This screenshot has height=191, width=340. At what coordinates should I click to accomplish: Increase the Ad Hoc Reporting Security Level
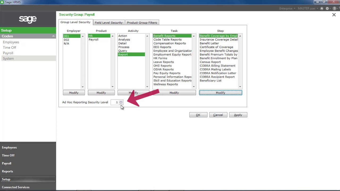click(121, 101)
